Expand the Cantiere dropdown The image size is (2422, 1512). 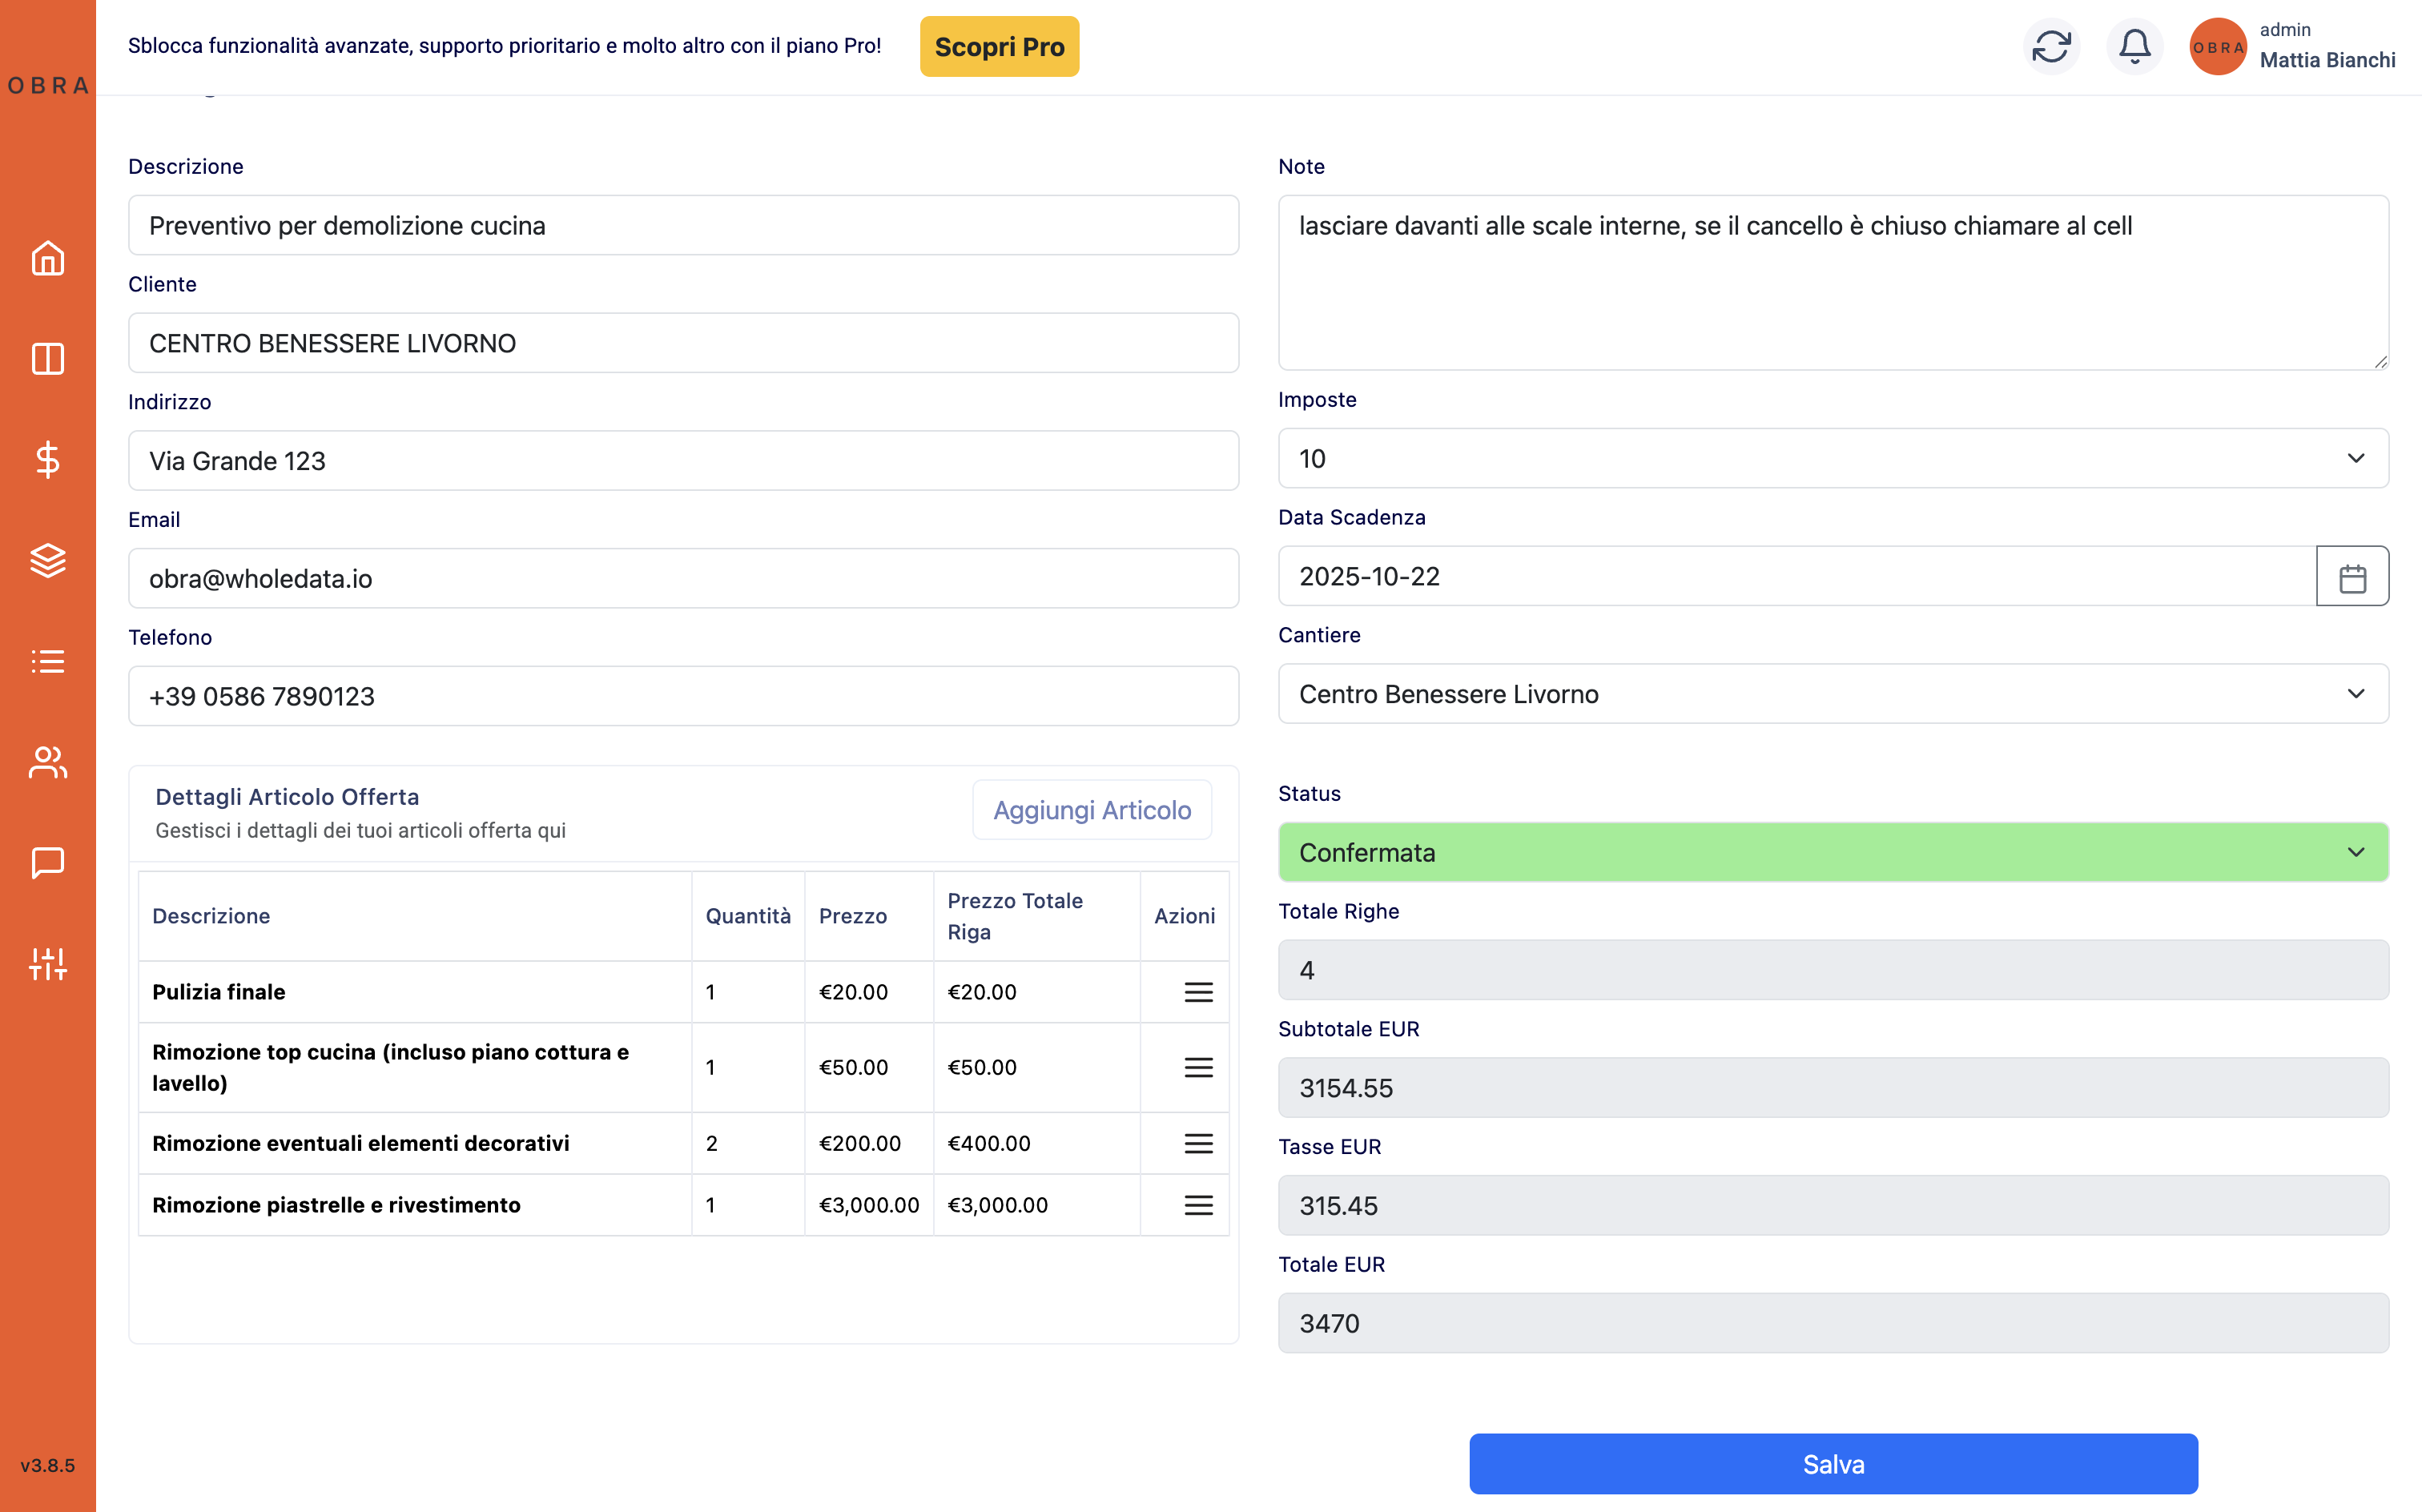coord(1832,694)
